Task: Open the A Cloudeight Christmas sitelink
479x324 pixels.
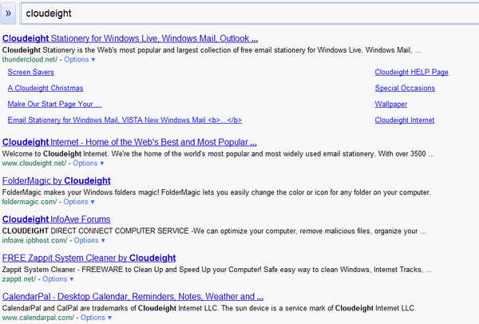Action: click(x=46, y=88)
